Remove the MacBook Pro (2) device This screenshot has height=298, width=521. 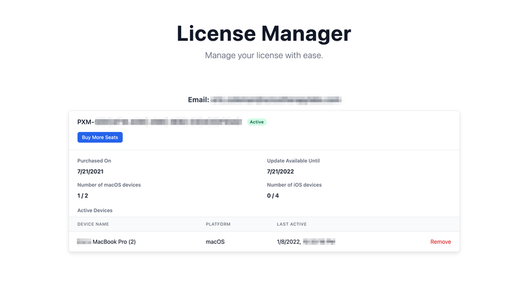(440, 242)
